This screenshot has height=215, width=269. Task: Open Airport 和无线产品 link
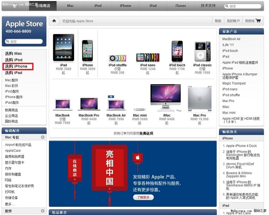[18, 145]
